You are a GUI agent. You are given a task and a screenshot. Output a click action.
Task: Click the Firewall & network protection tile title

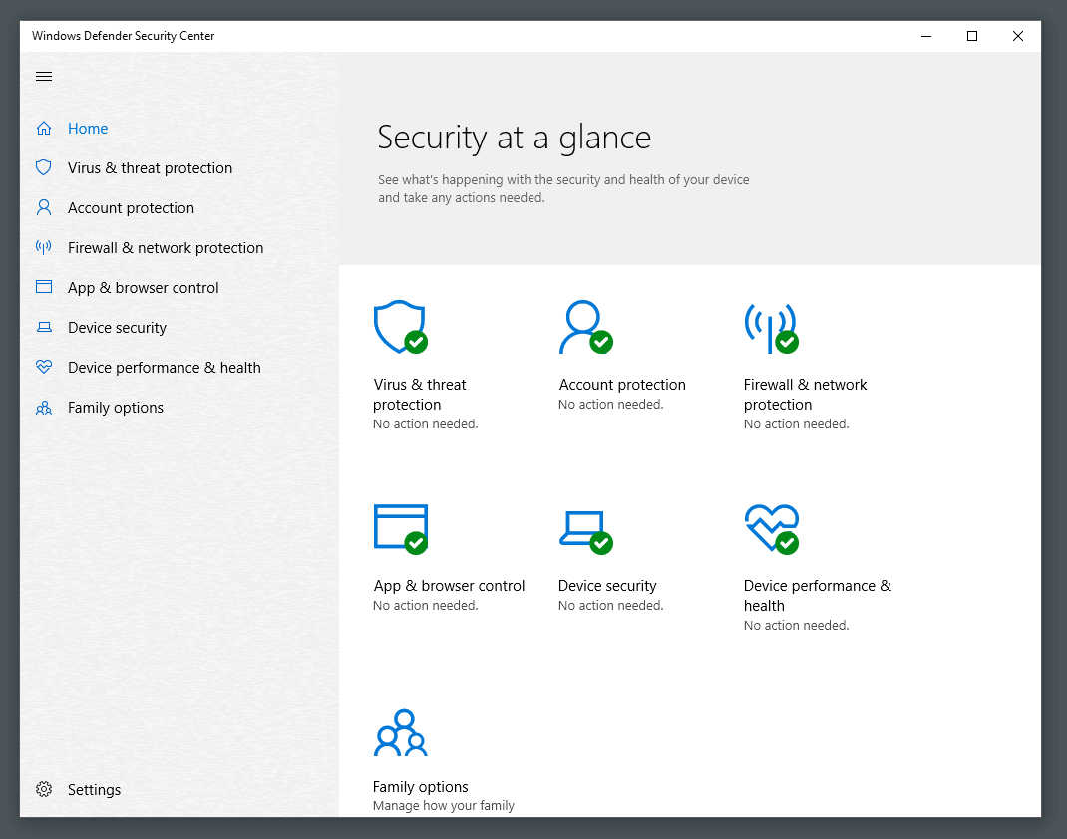pos(805,395)
